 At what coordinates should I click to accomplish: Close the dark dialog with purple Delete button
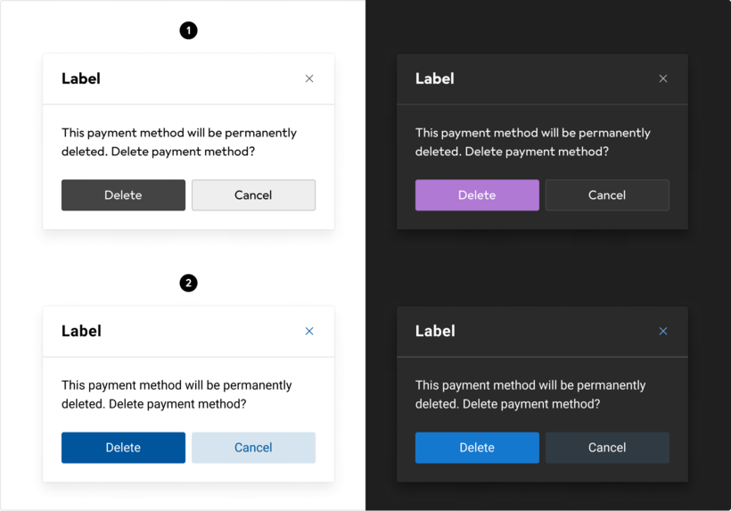coord(663,78)
